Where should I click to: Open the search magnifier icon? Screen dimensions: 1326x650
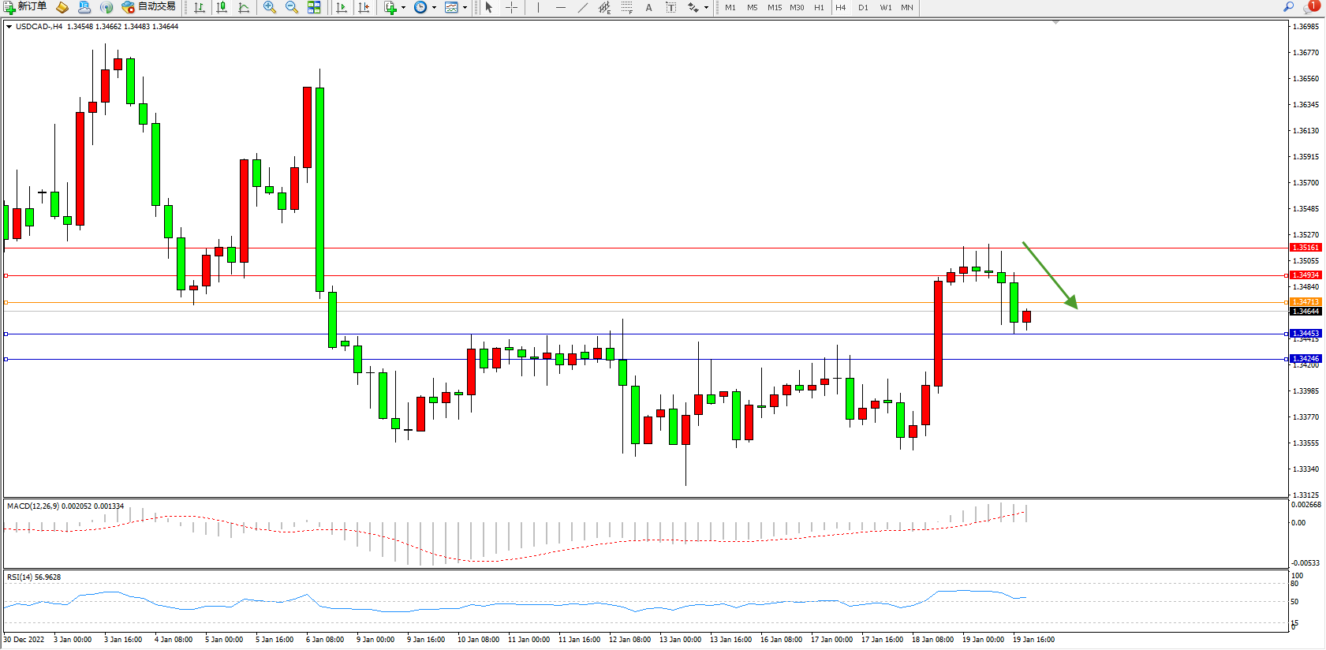click(x=1289, y=7)
